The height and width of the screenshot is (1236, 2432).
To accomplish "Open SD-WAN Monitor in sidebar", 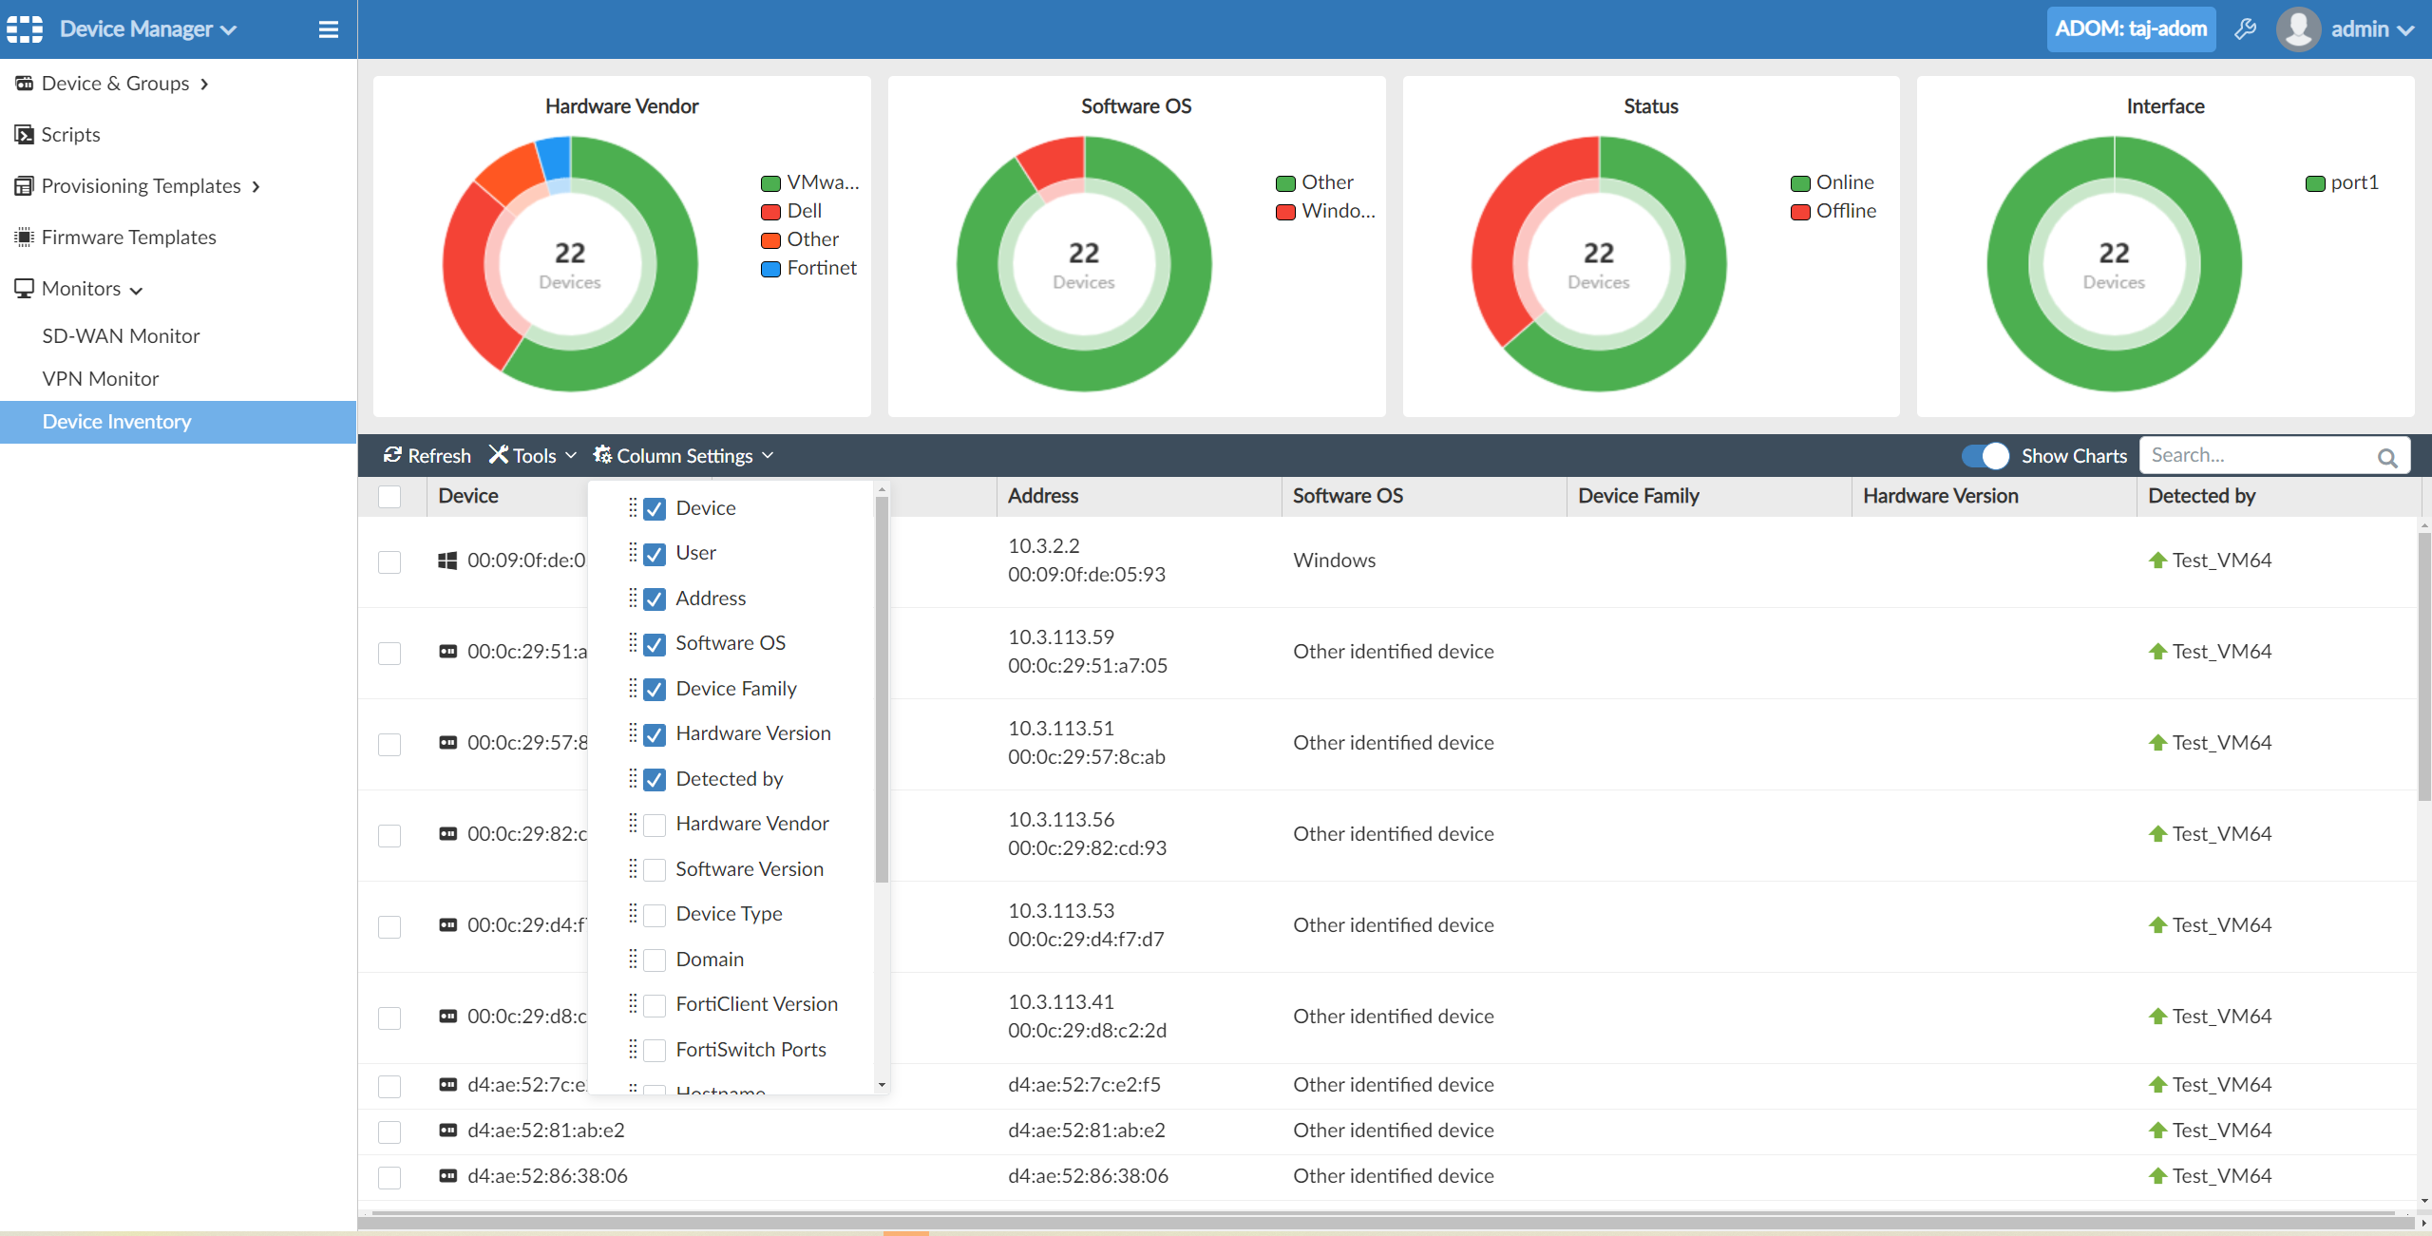I will (121, 336).
